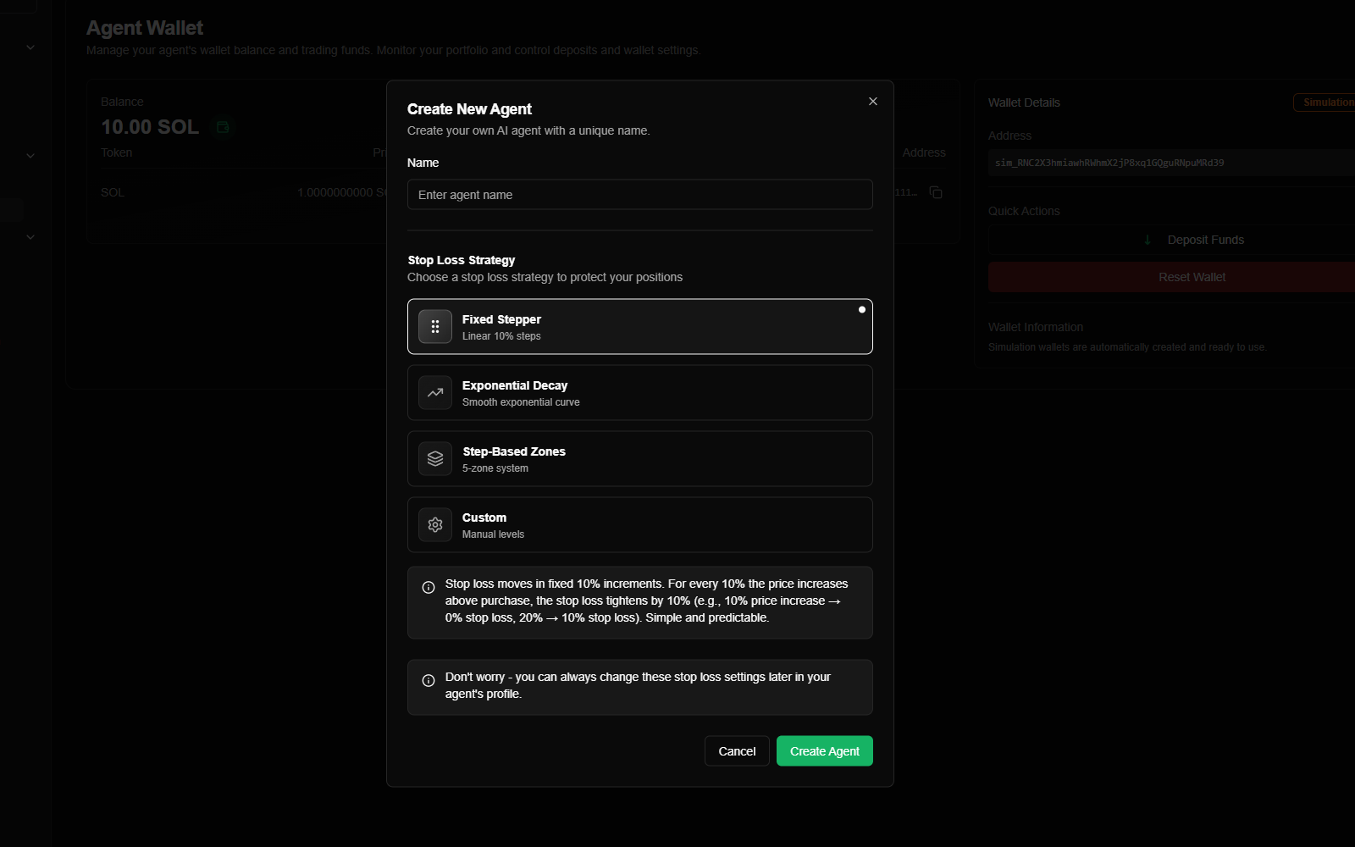The image size is (1355, 847).
Task: Select the Fixed Stepper strategy
Action: [639, 326]
